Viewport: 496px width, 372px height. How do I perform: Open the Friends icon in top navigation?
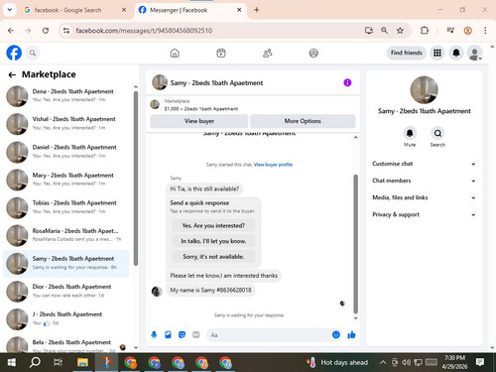coord(267,53)
